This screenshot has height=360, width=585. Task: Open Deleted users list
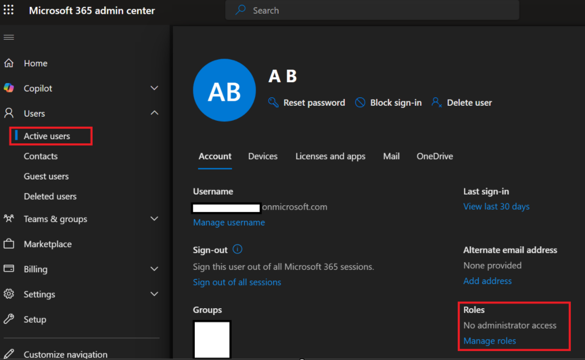click(50, 196)
